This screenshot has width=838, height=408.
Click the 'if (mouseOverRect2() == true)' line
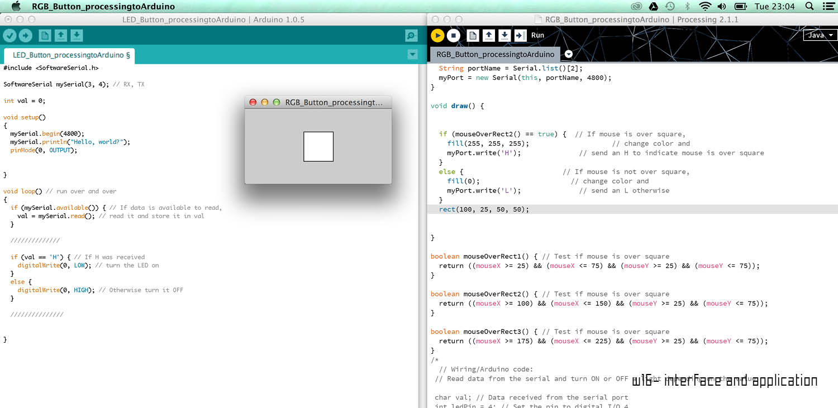[x=502, y=134]
